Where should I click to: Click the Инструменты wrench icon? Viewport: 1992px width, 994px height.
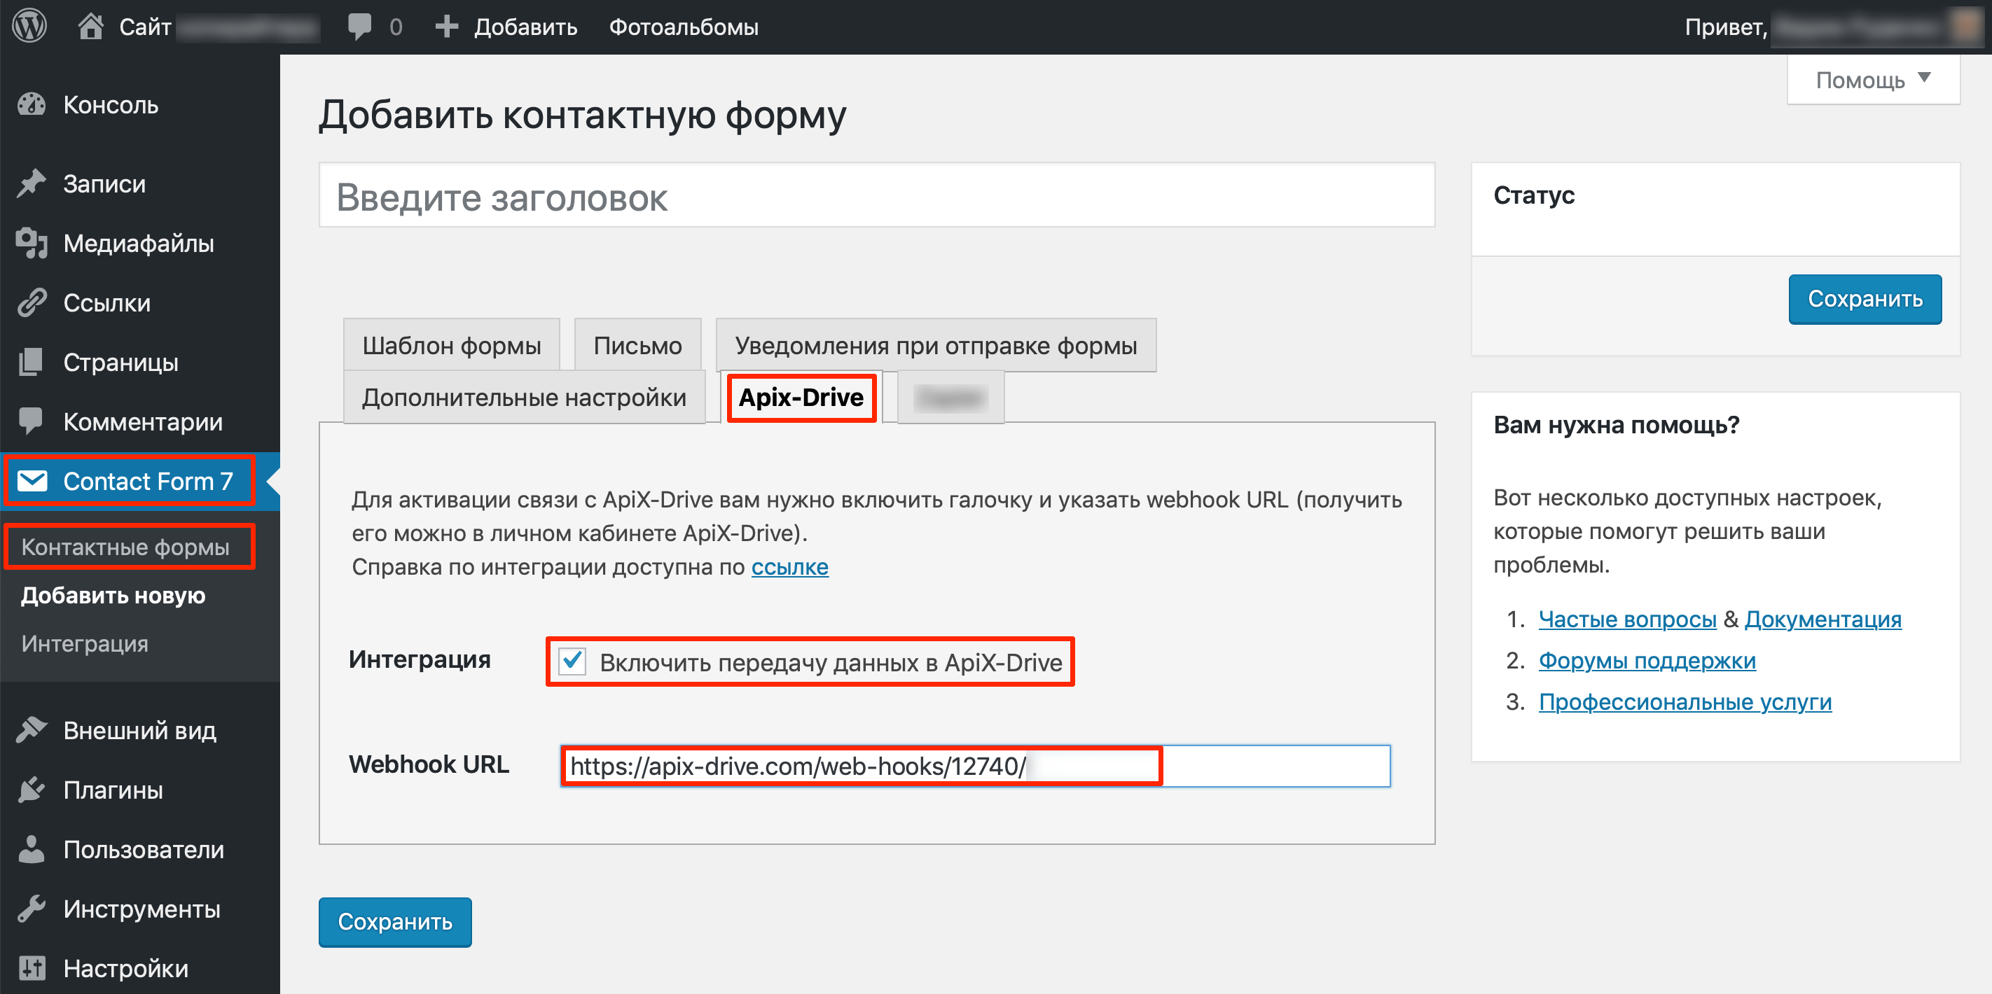pyautogui.click(x=32, y=908)
